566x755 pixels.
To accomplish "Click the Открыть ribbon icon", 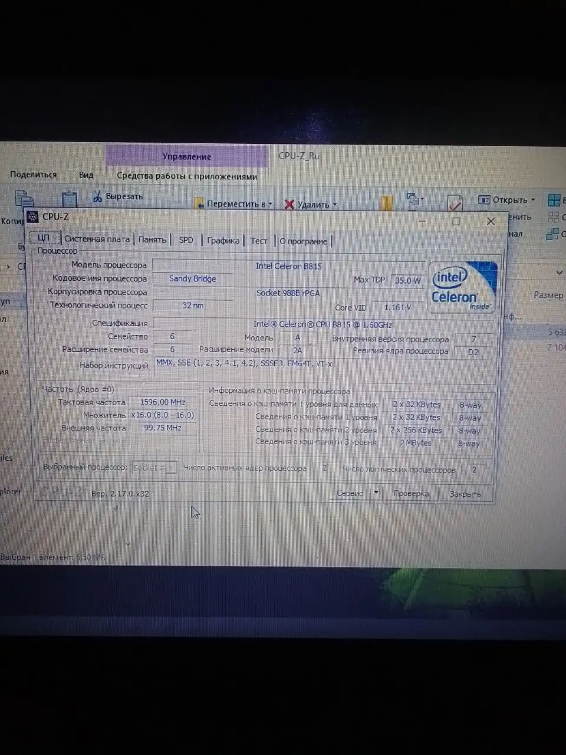I will pos(484,200).
